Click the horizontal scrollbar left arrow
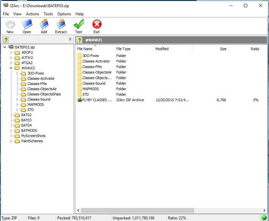Image resolution: width=269 pixels, height=221 pixels. [78, 210]
